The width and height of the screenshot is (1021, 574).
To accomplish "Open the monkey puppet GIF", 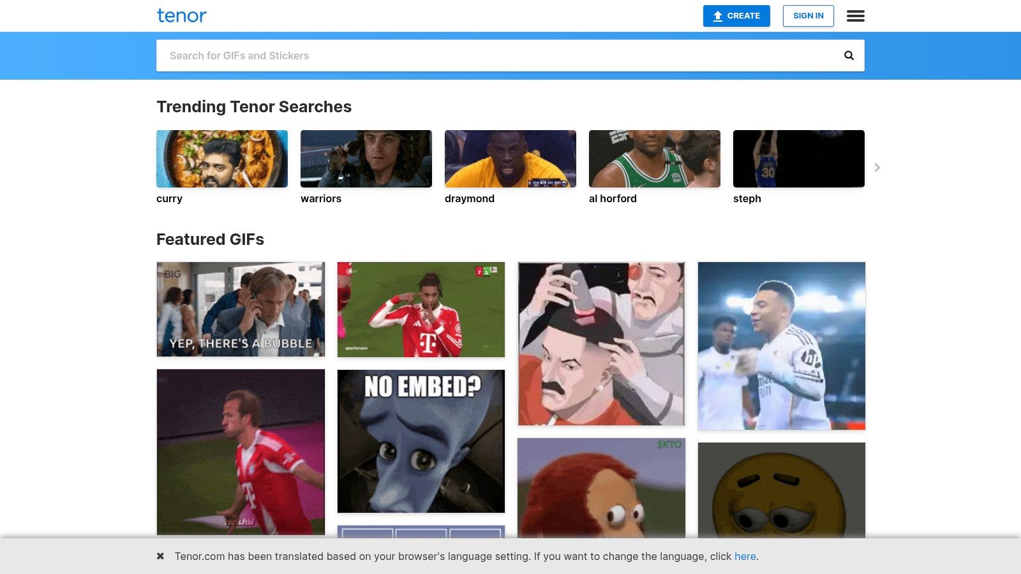I will 601,488.
